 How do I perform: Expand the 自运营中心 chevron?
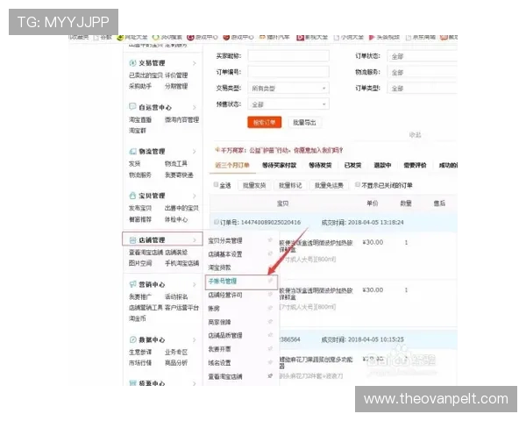click(195, 107)
